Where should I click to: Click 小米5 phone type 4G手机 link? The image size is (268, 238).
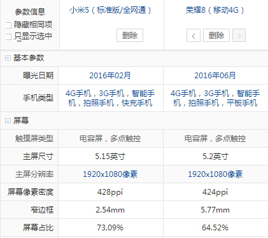[78, 94]
